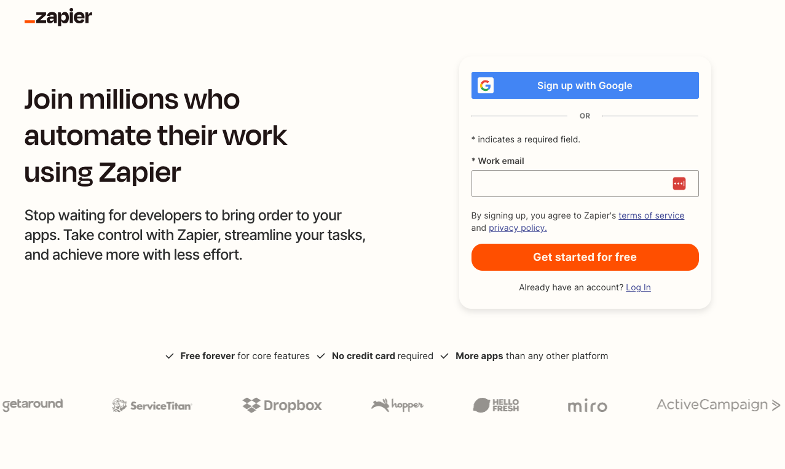Viewport: 785px width, 469px height.
Task: Click the checkmark beside "More apps"
Action: pos(444,355)
